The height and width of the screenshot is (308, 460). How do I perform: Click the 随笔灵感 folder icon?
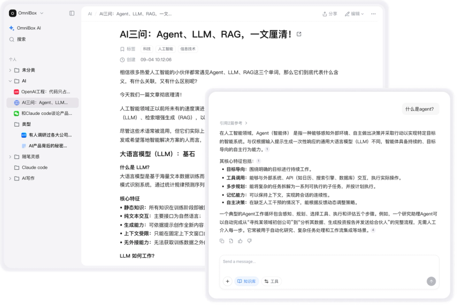(17, 157)
